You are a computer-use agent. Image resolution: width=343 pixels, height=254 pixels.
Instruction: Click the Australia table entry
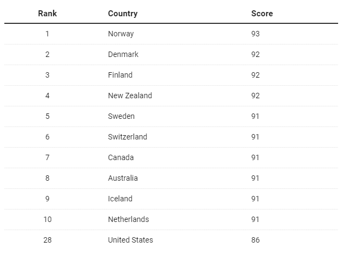[x=123, y=178]
